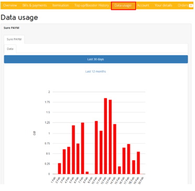195x191 pixels.
Task: Go to Your details
Action: pyautogui.click(x=164, y=5)
